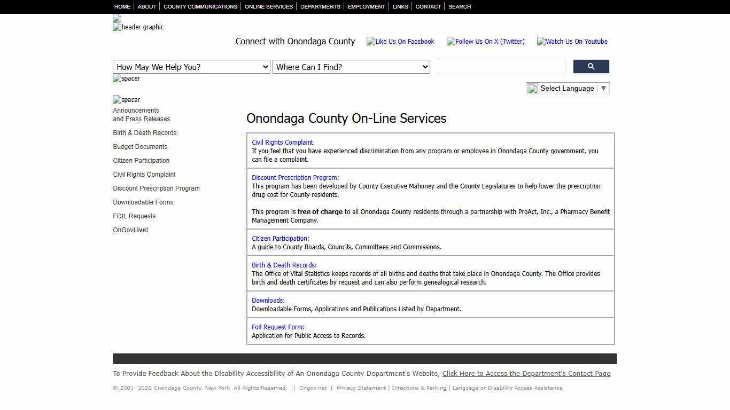Select Employment in the top navigation
Viewport: 730px width, 410px height.
point(366,7)
